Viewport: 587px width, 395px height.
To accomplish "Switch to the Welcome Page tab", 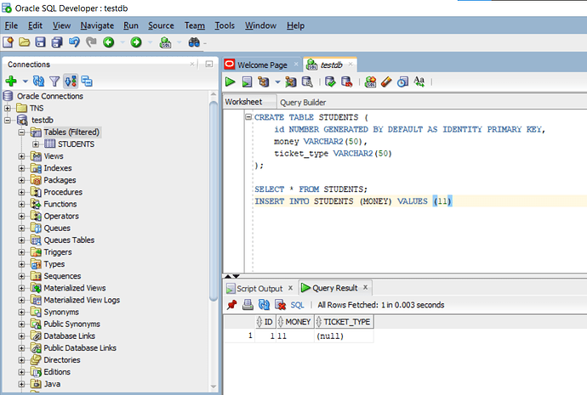I will (x=262, y=65).
